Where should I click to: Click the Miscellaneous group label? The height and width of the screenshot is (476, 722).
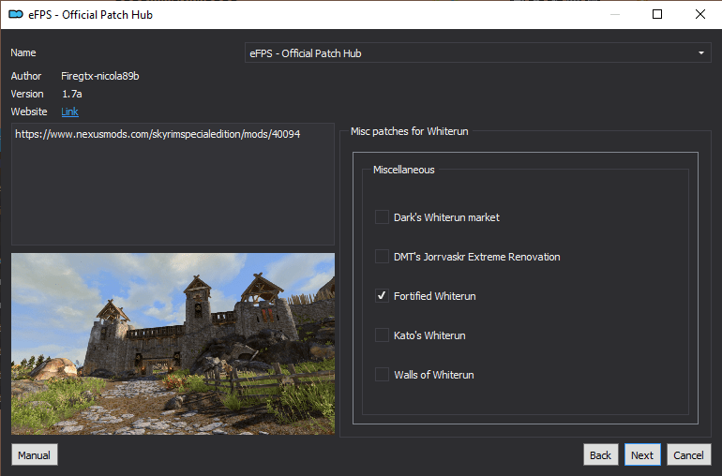tap(404, 170)
